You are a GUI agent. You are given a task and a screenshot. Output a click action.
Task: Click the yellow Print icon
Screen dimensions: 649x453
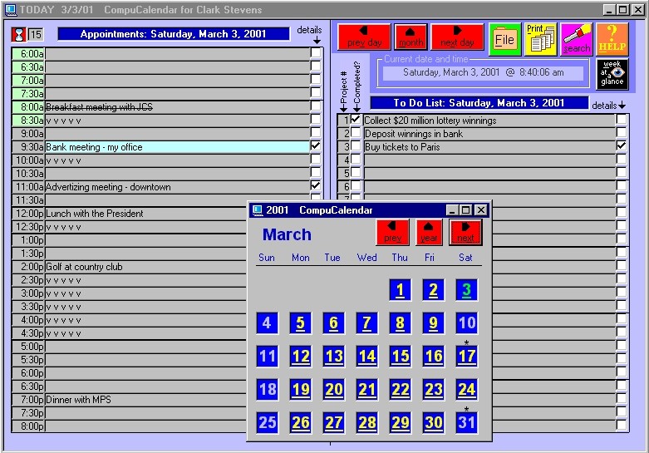pos(541,39)
